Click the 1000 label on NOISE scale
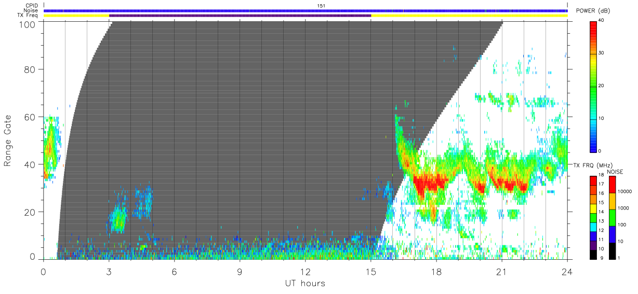Image resolution: width=638 pixels, height=294 pixels. coord(624,208)
